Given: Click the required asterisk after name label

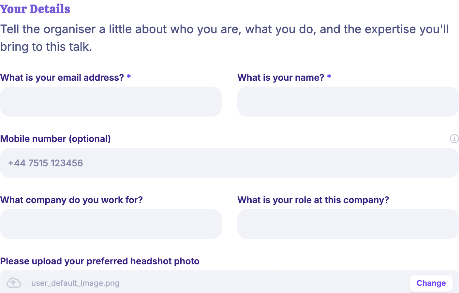Looking at the screenshot, I should [329, 77].
